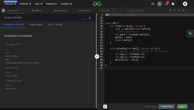Click the Compile & Run button

[167, 106]
